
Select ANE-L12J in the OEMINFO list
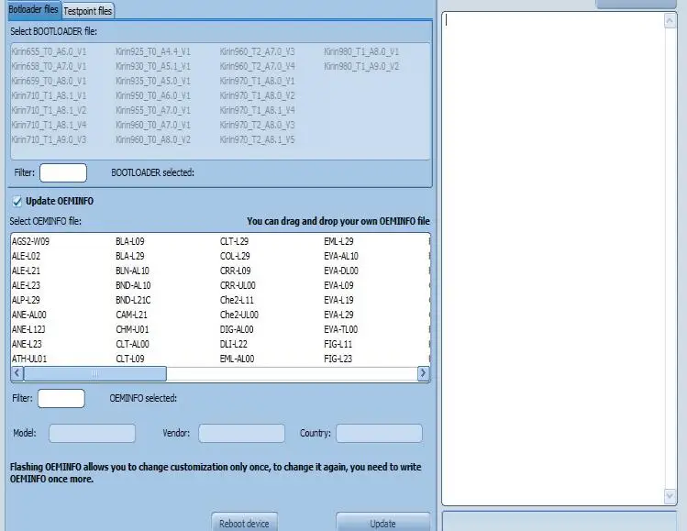coord(28,329)
